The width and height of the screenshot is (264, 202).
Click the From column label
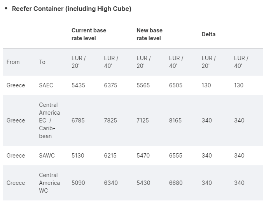[13, 62]
